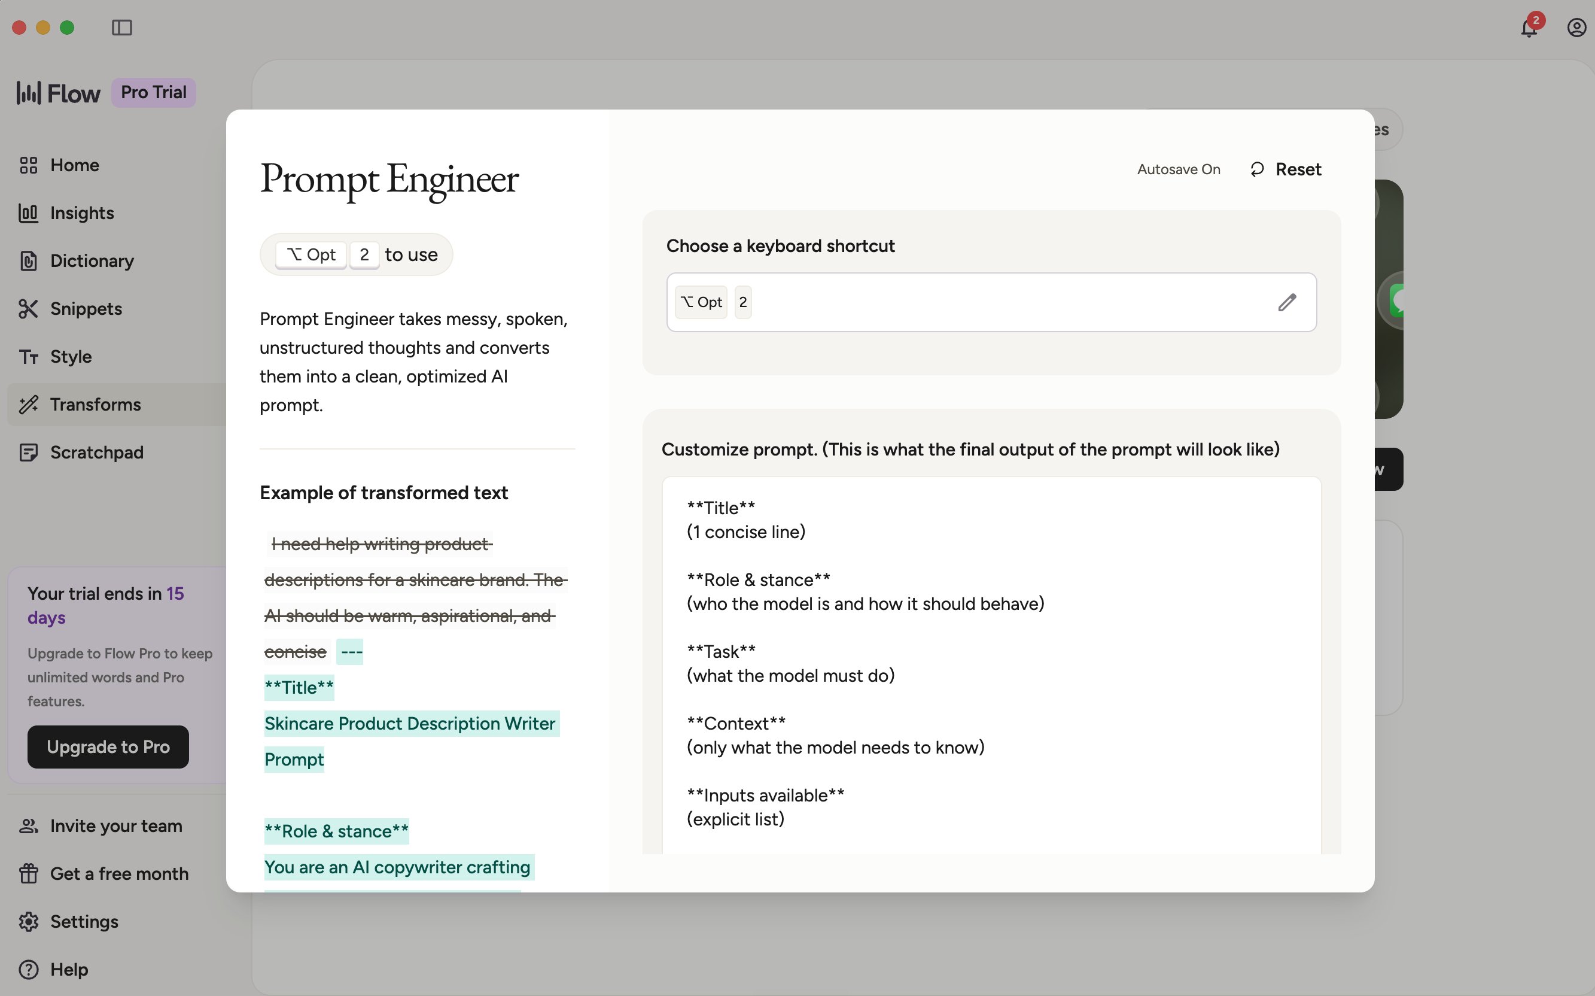The height and width of the screenshot is (996, 1595).
Task: Click the **Inputs available** line in the prompt
Action: [x=765, y=795]
